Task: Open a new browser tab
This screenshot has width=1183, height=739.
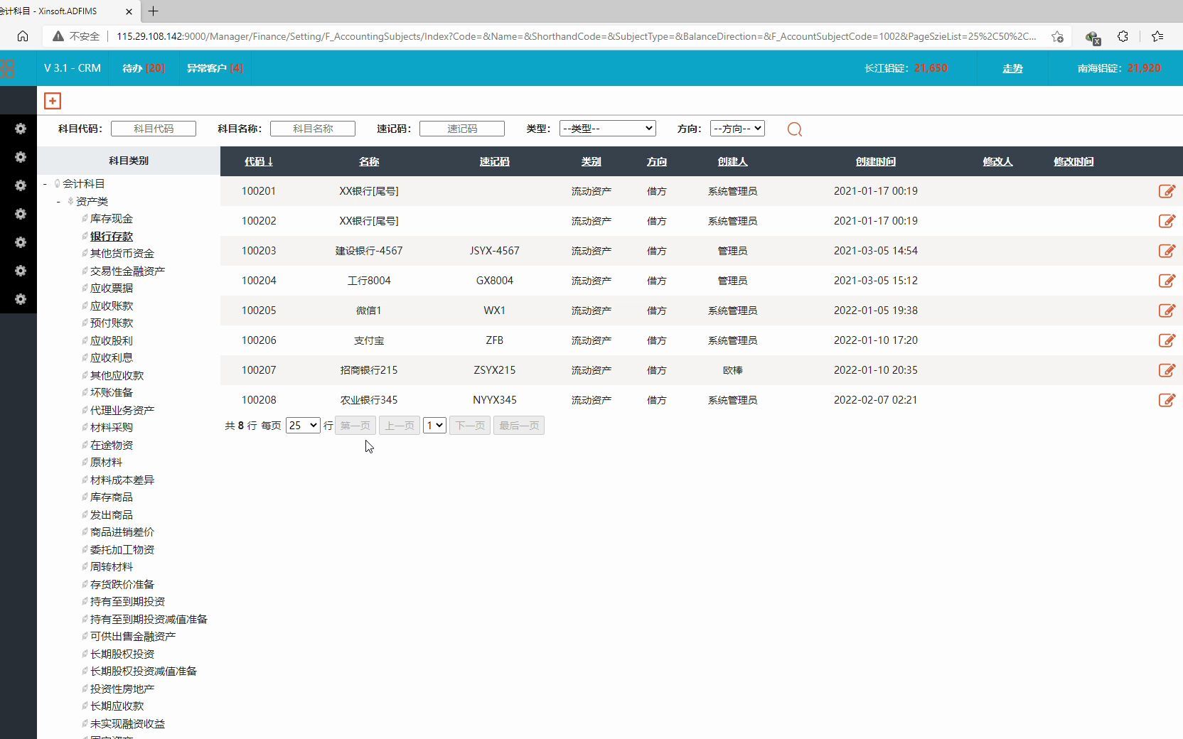Action: 153,11
